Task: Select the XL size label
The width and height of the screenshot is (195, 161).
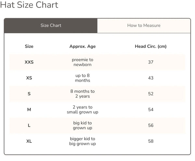Action: click(x=29, y=141)
